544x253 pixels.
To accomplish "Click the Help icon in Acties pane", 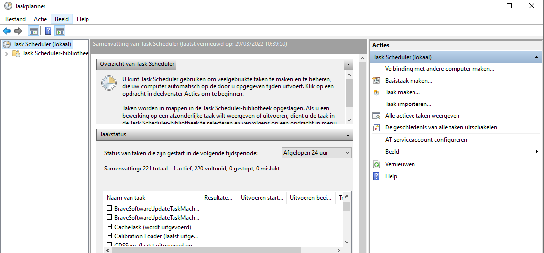I will pyautogui.click(x=376, y=176).
